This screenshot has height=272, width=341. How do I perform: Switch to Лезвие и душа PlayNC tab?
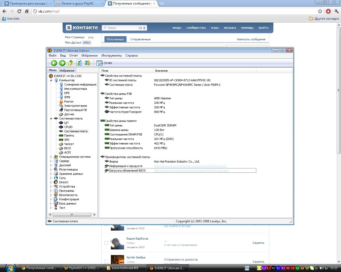pos(79,3)
